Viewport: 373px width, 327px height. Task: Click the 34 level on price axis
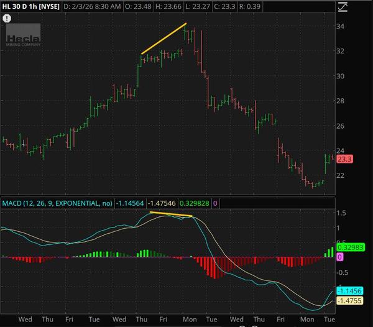click(x=340, y=27)
